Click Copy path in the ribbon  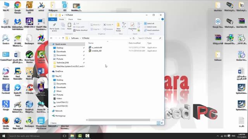[x=79, y=27]
